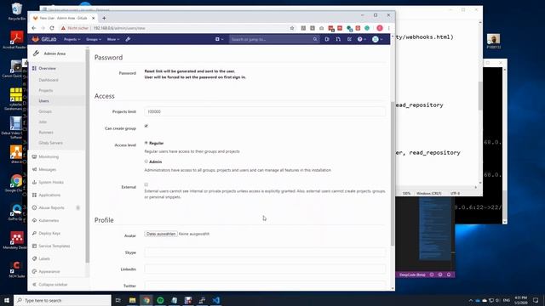The width and height of the screenshot is (545, 306).
Task: Open Projects under Overview in sidebar
Action: tap(45, 91)
